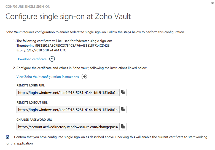Image resolution: width=215 pixels, height=150 pixels.
Task: Click inside the Remote Login URL field
Action: click(68, 93)
